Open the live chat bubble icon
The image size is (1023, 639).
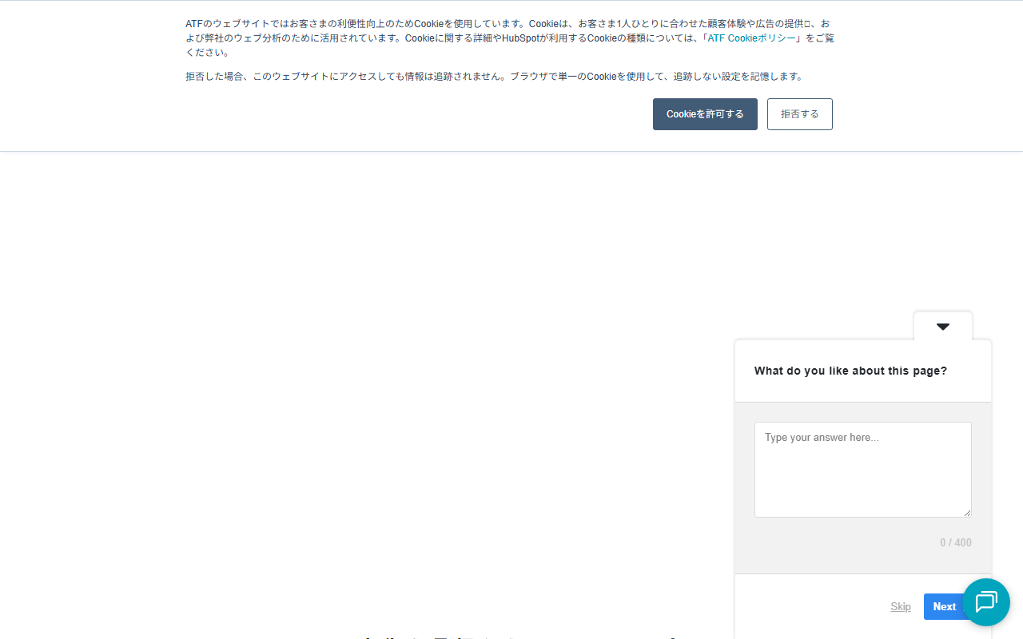(x=986, y=602)
